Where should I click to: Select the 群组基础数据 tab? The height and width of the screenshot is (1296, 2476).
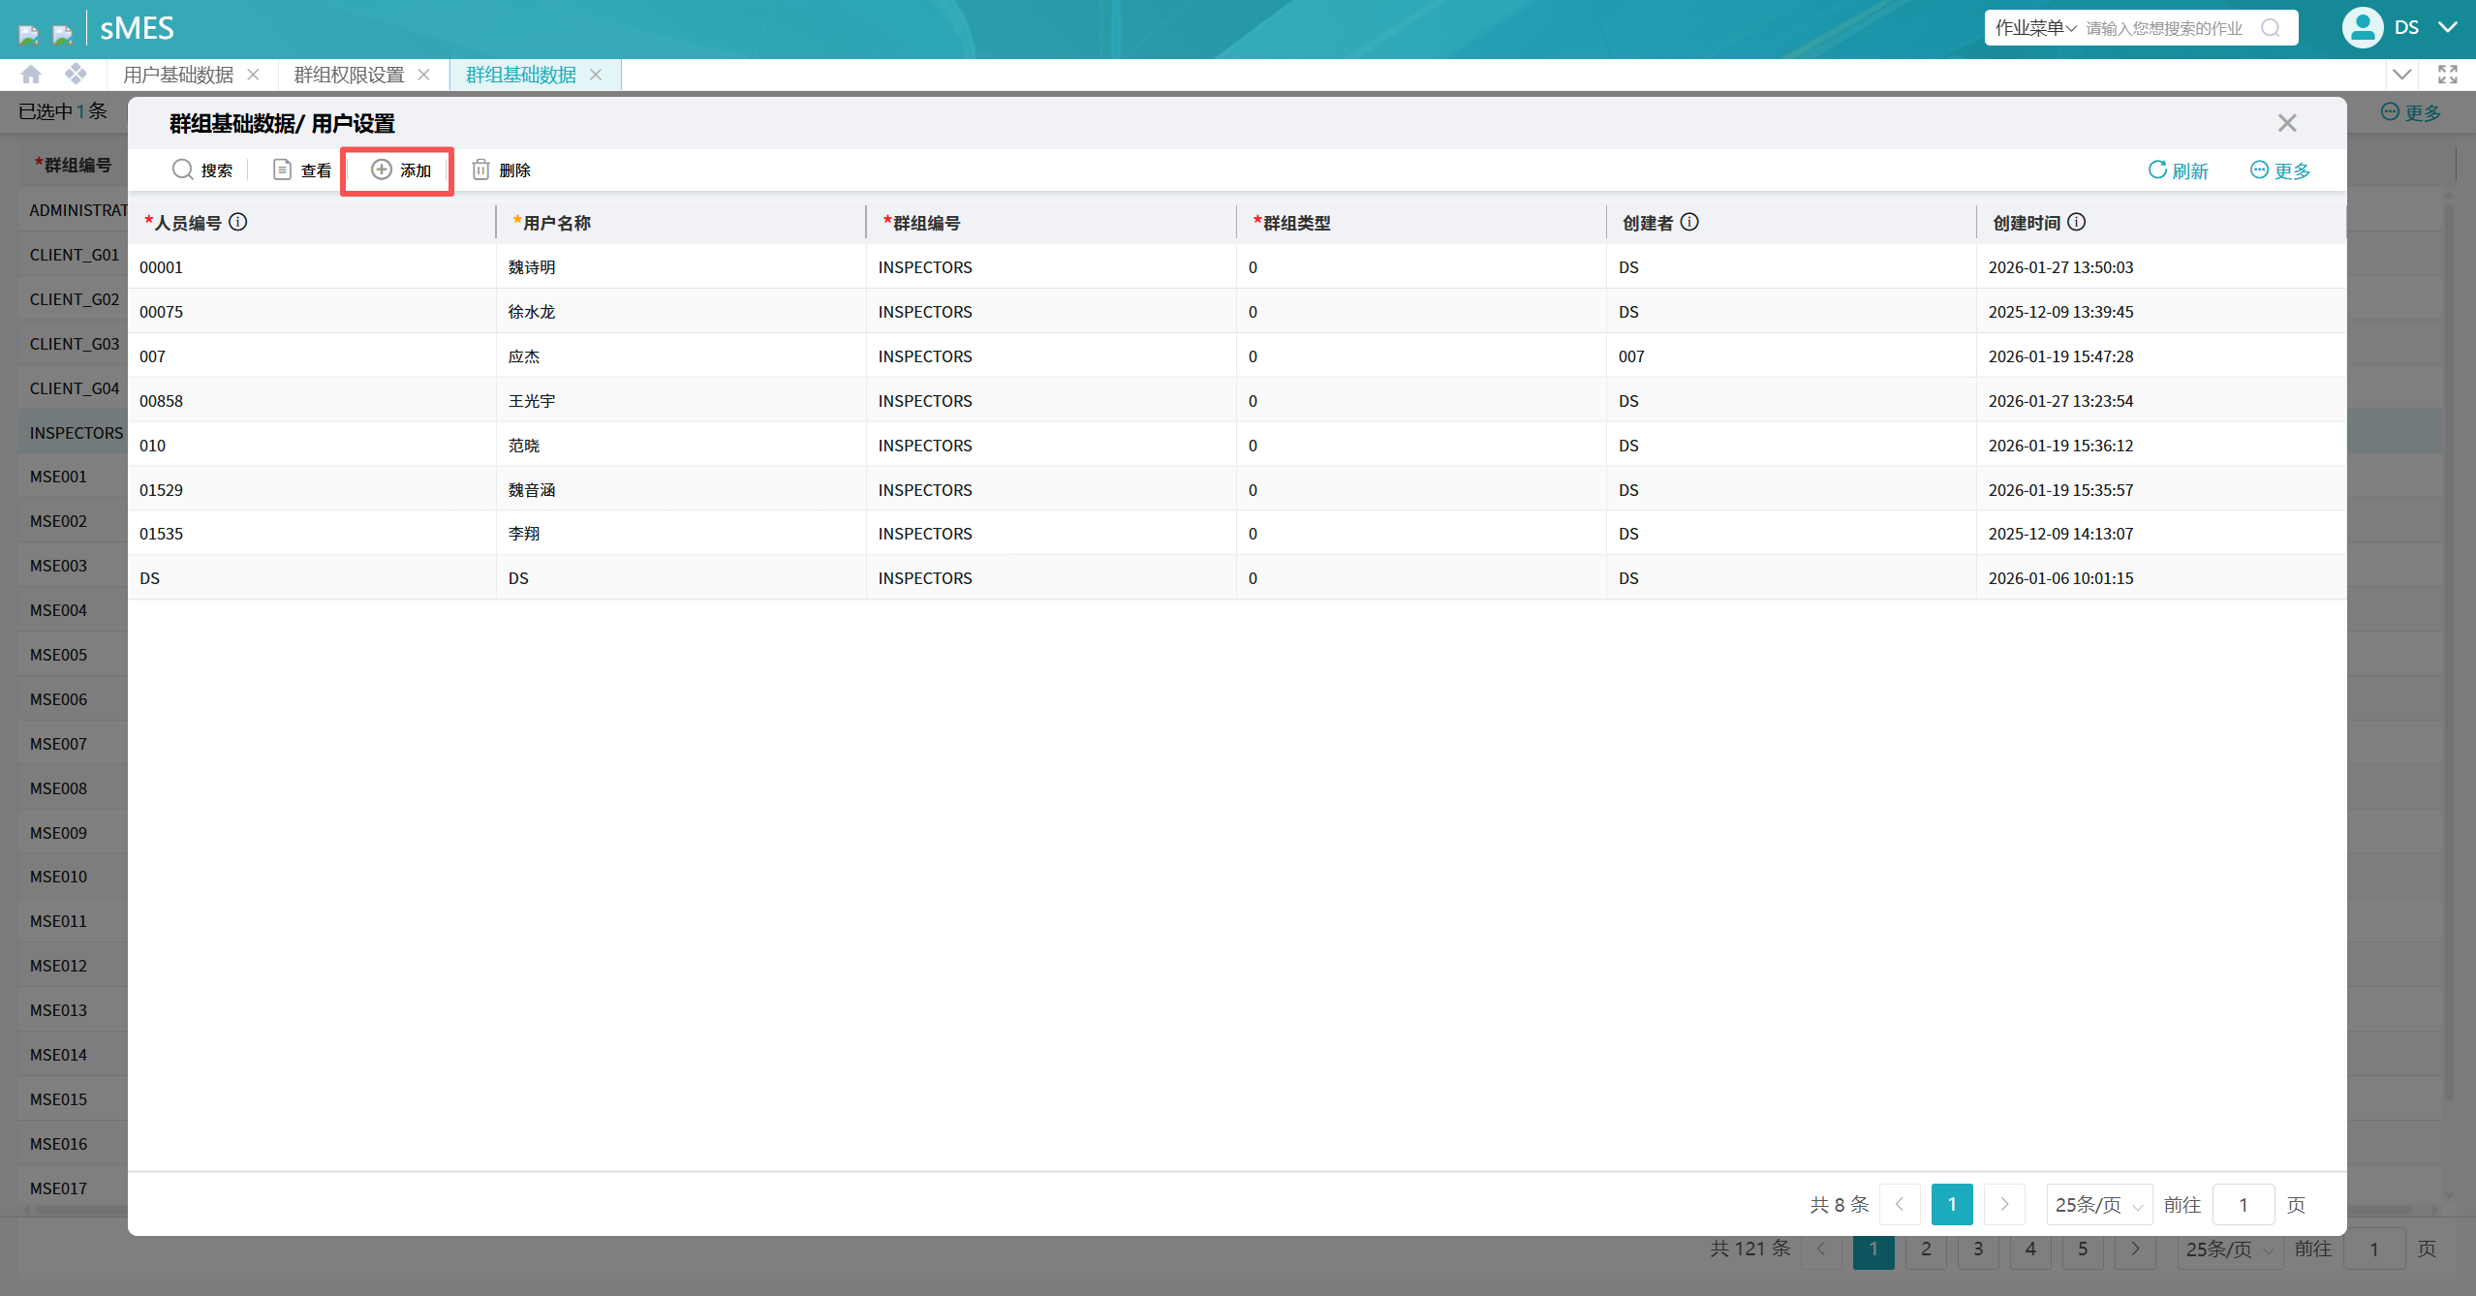(521, 75)
